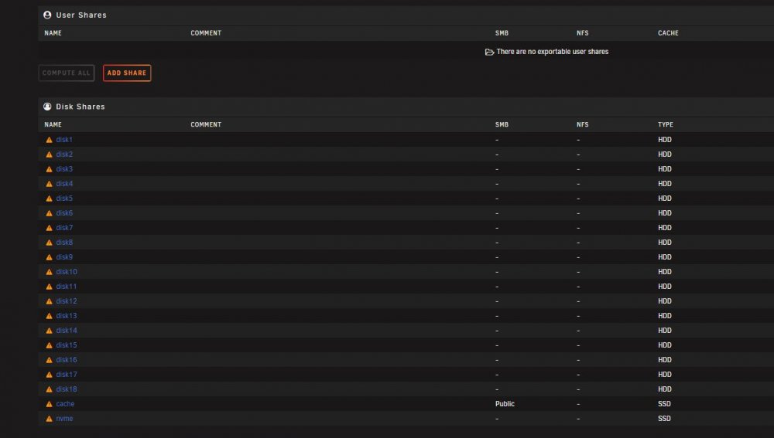Click the SSD type of the nvme row

coord(664,418)
